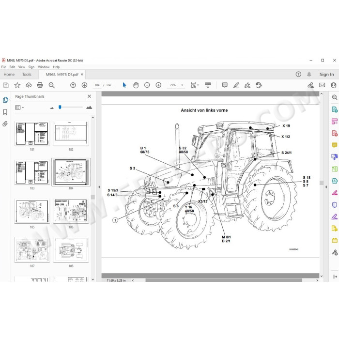This screenshot has height=339, width=339.
Task: Select page 183 thumbnail
Action: click(x=32, y=172)
